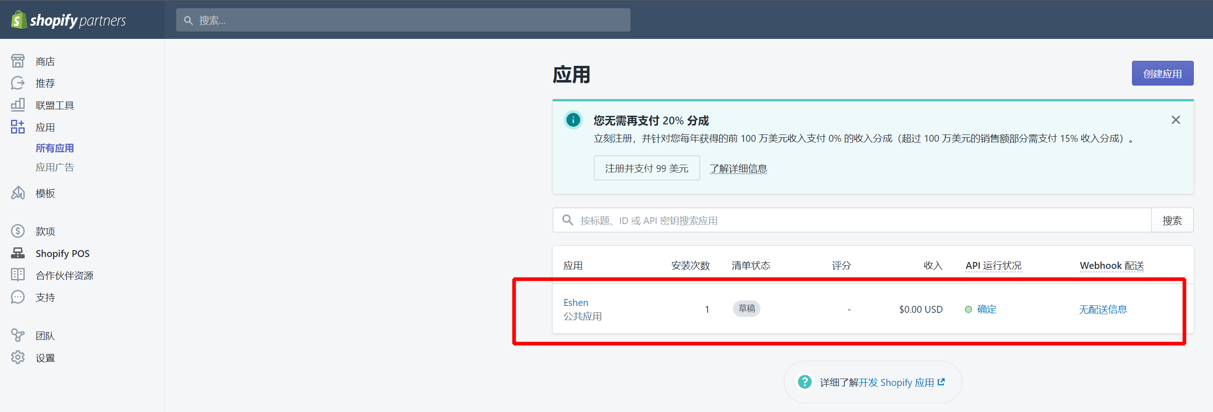Click the team icon beside 团队

point(18,335)
